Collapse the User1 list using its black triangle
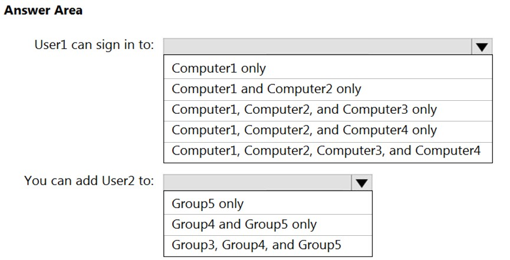This screenshot has width=510, height=260. [x=482, y=47]
